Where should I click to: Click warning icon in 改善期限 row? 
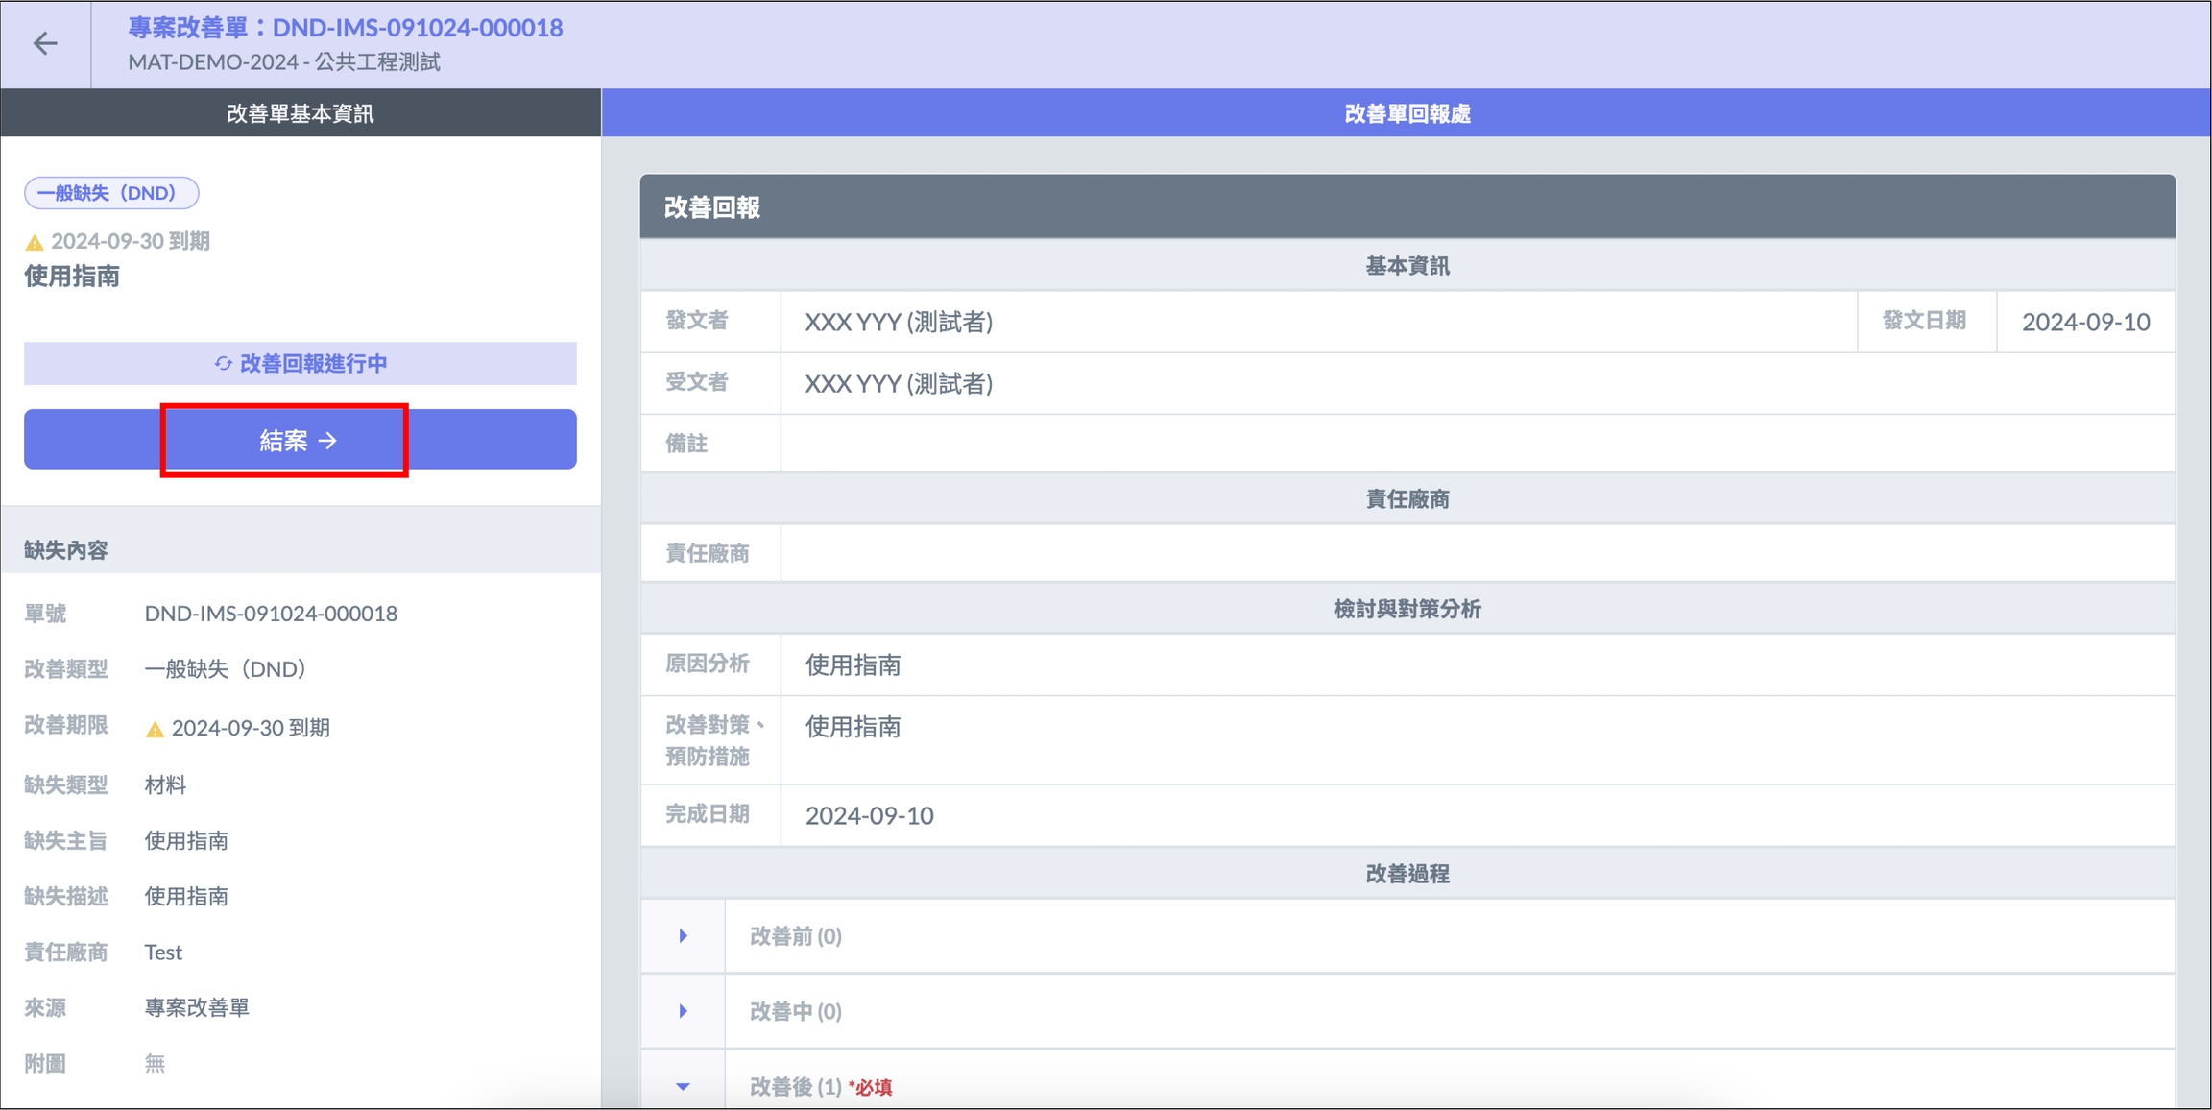[155, 729]
